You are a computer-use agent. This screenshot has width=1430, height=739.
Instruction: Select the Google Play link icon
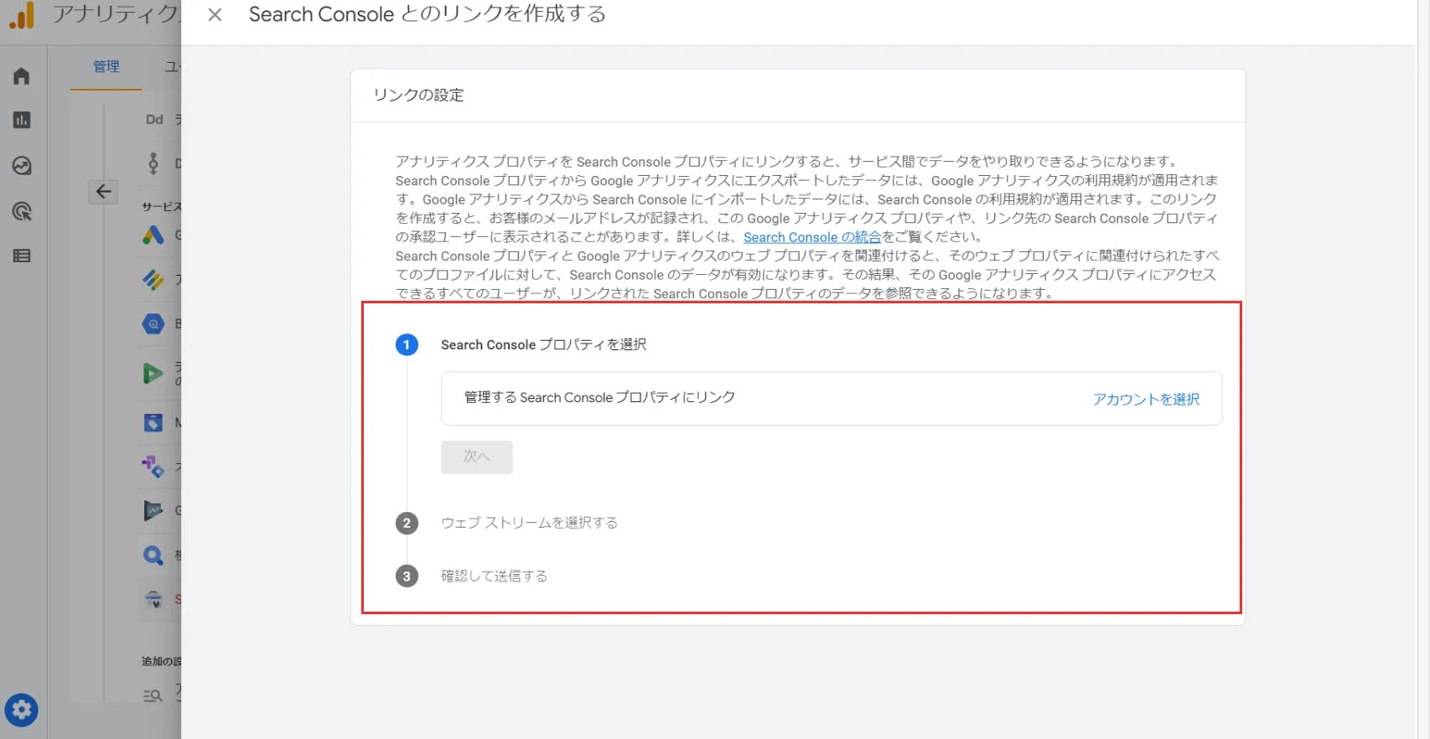pyautogui.click(x=153, y=510)
